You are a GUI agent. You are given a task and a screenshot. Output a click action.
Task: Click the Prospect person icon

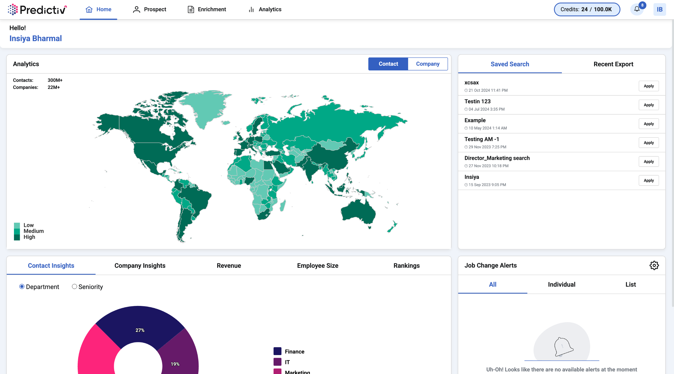(136, 9)
